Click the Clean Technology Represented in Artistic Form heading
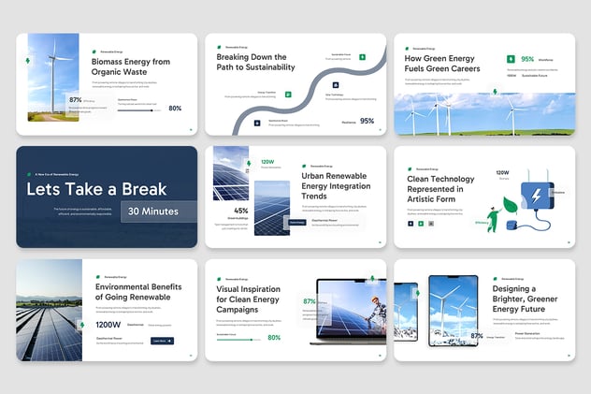Image resolution: width=591 pixels, height=394 pixels. click(x=443, y=187)
